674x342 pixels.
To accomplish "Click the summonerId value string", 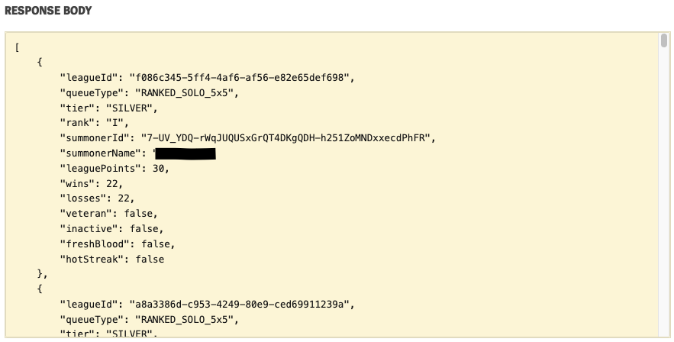I will (x=287, y=138).
